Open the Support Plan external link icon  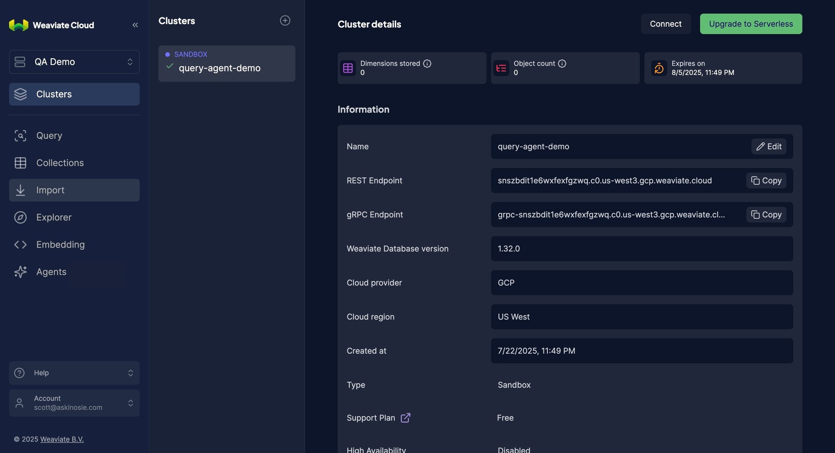coord(405,418)
